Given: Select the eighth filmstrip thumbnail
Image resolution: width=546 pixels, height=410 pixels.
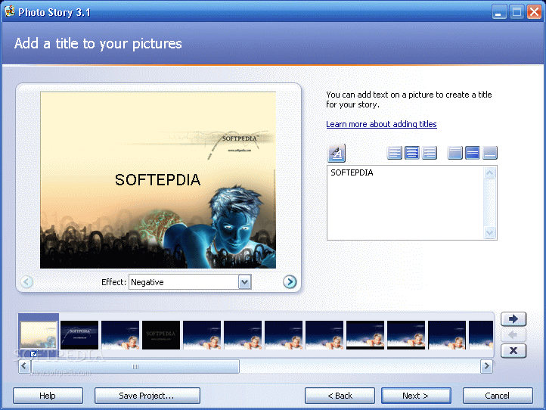Looking at the screenshot, I should pyautogui.click(x=324, y=335).
